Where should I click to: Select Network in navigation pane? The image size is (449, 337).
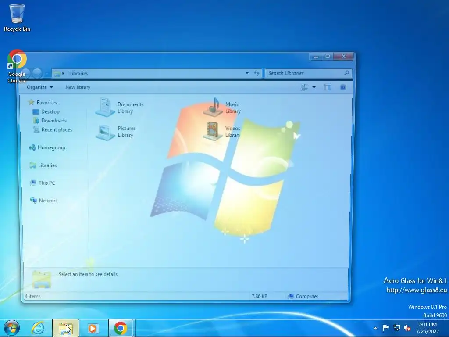point(48,200)
